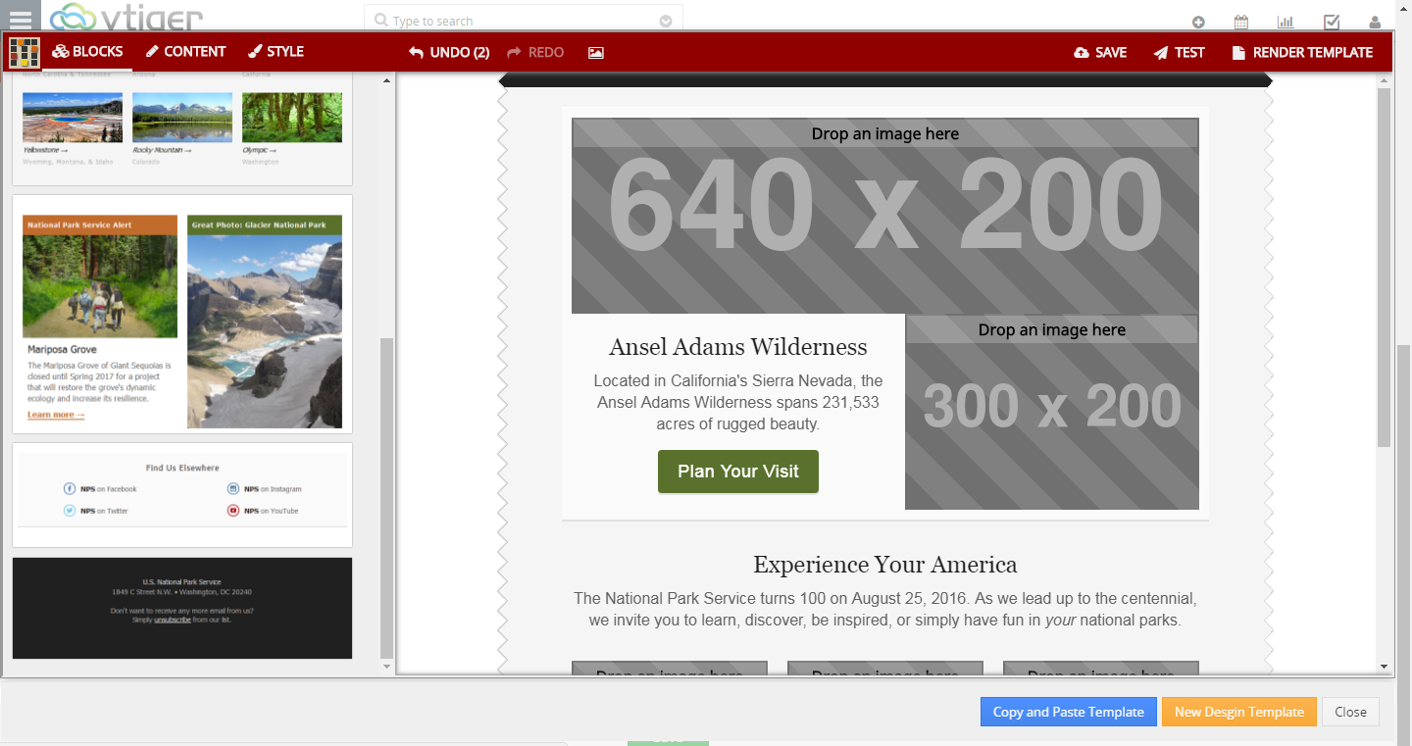This screenshot has height=746, width=1412.
Task: Choose the dark footer address block
Action: click(x=182, y=608)
